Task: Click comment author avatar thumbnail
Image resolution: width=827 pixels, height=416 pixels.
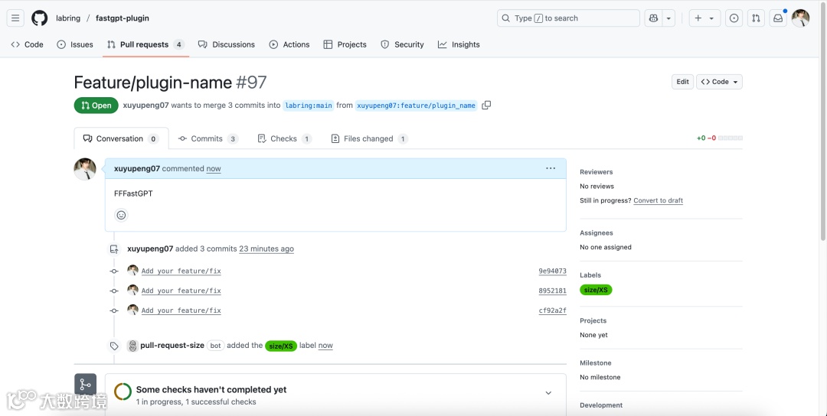Action: tap(85, 169)
